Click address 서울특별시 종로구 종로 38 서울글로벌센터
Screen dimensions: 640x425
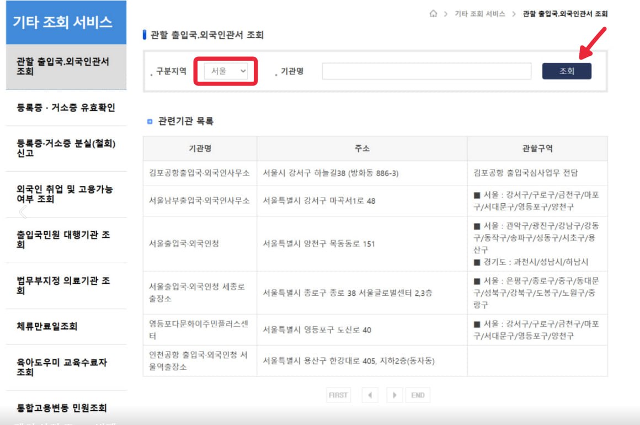click(x=347, y=293)
